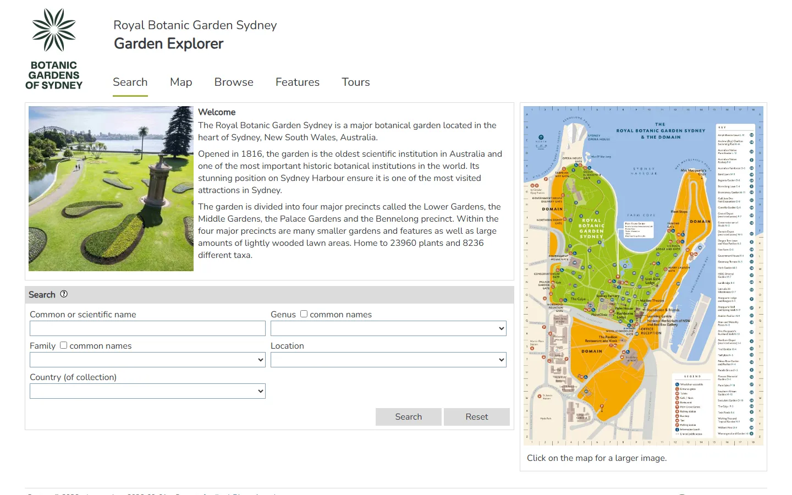792x495 pixels.
Task: Select the Tours tab
Action: [x=356, y=82]
